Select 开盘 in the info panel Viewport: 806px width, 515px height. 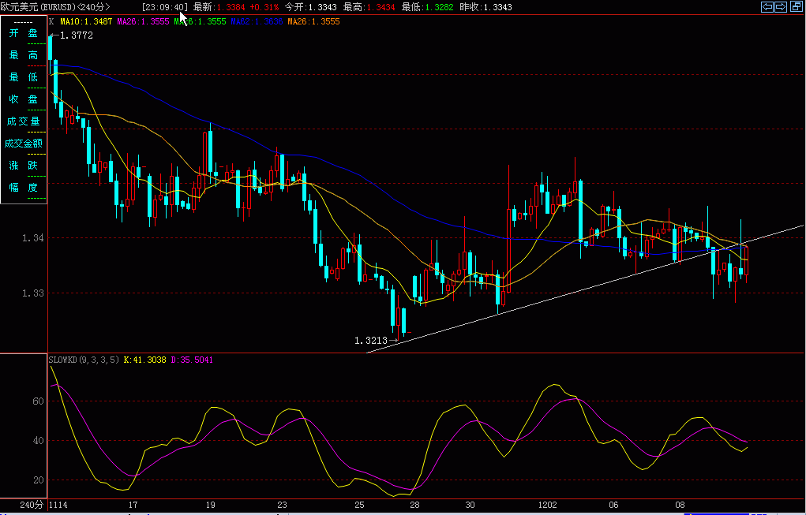tap(24, 33)
